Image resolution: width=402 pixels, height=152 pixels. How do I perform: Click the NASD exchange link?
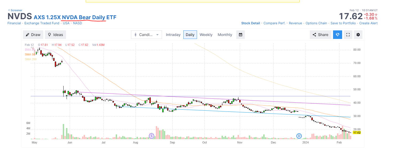click(78, 23)
